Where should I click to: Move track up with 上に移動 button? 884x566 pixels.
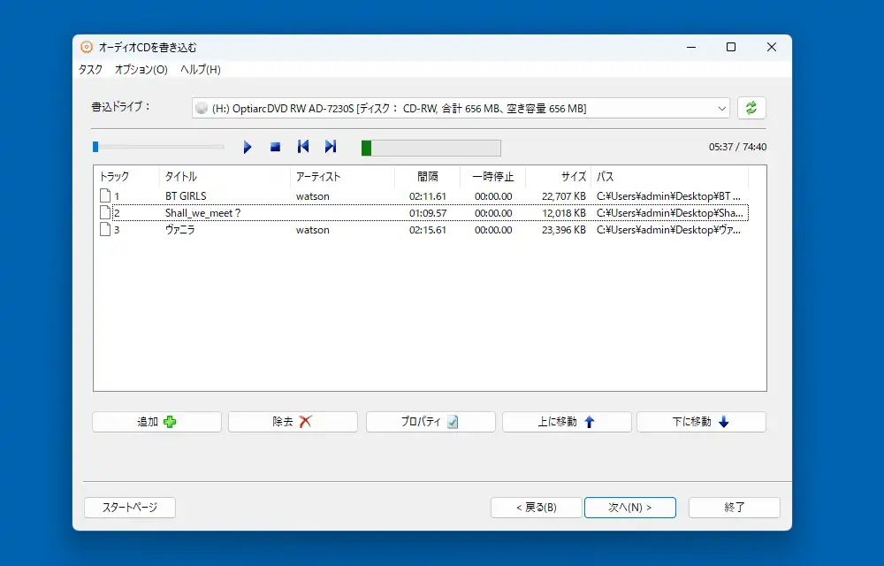point(567,422)
